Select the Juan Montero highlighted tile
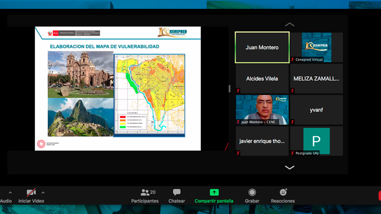The width and height of the screenshot is (381, 214). coord(262,47)
